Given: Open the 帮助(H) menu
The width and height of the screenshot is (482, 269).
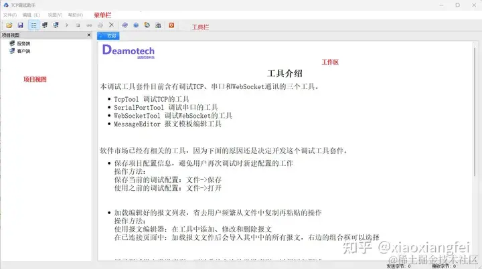Looking at the screenshot, I should [75, 15].
